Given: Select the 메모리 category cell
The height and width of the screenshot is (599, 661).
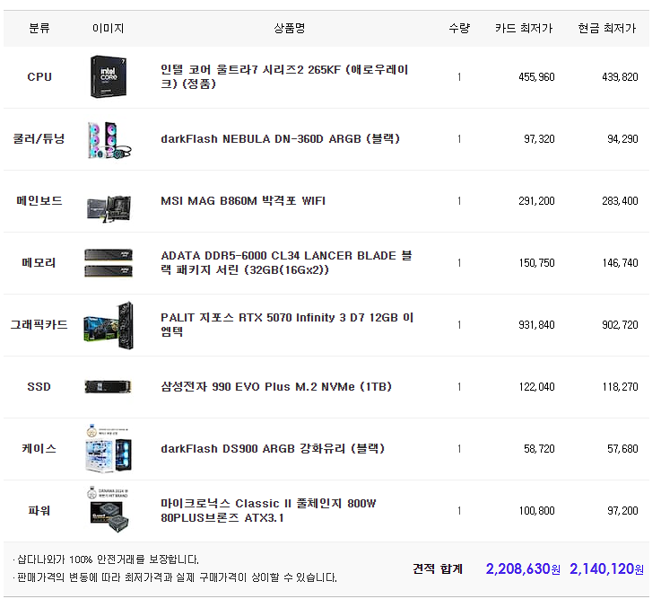Looking at the screenshot, I should [39, 262].
